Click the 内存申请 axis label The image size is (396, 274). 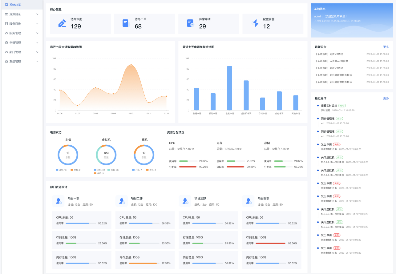coord(279,114)
